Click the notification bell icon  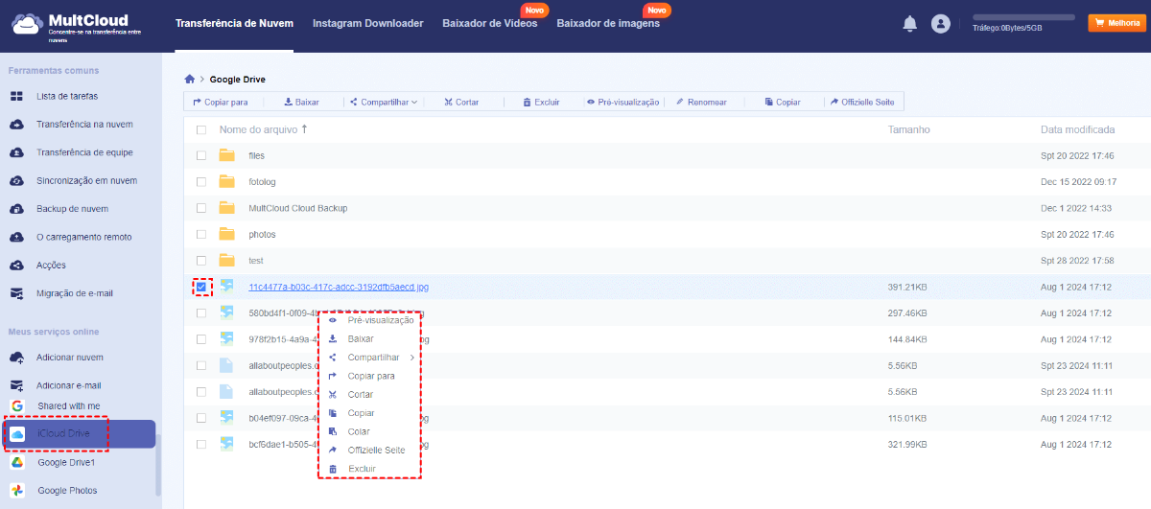click(x=909, y=24)
